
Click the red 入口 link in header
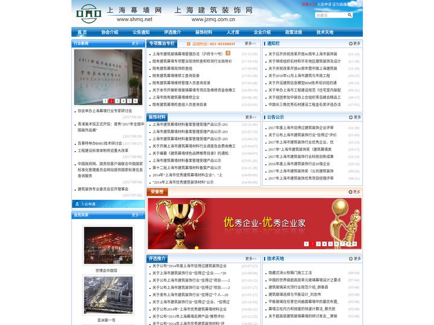[309, 4]
